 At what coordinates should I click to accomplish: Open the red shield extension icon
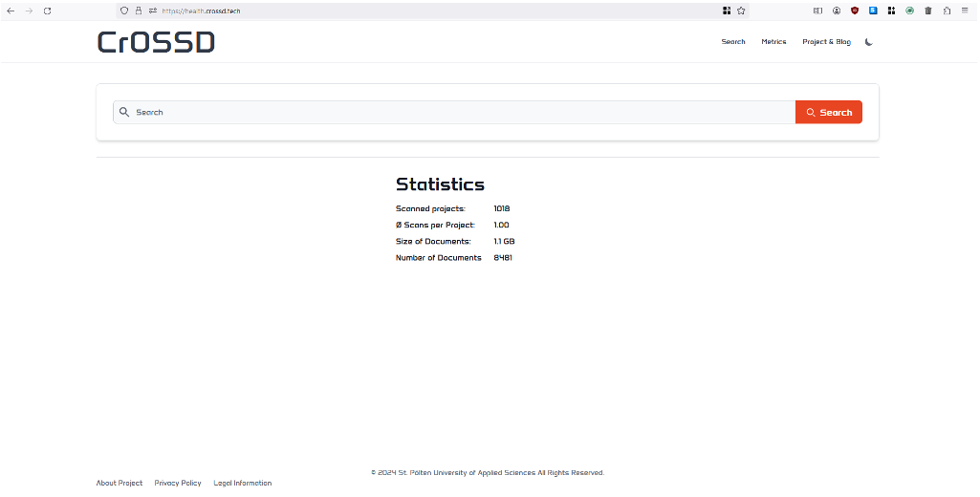pyautogui.click(x=855, y=11)
